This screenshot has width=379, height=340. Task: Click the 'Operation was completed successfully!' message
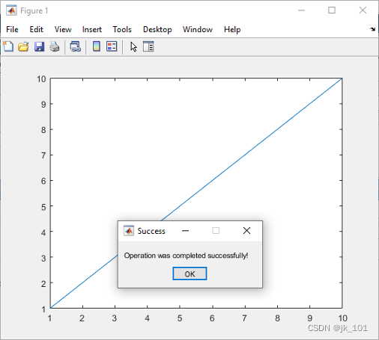186,256
